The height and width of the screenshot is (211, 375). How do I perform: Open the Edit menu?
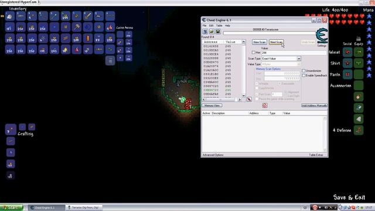(211, 26)
